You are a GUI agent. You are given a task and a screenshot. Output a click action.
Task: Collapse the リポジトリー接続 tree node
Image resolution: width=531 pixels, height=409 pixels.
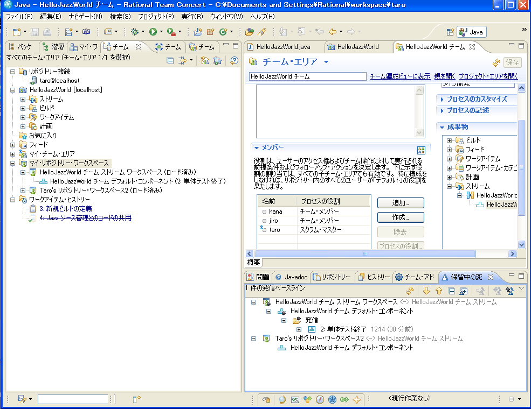click(13, 72)
